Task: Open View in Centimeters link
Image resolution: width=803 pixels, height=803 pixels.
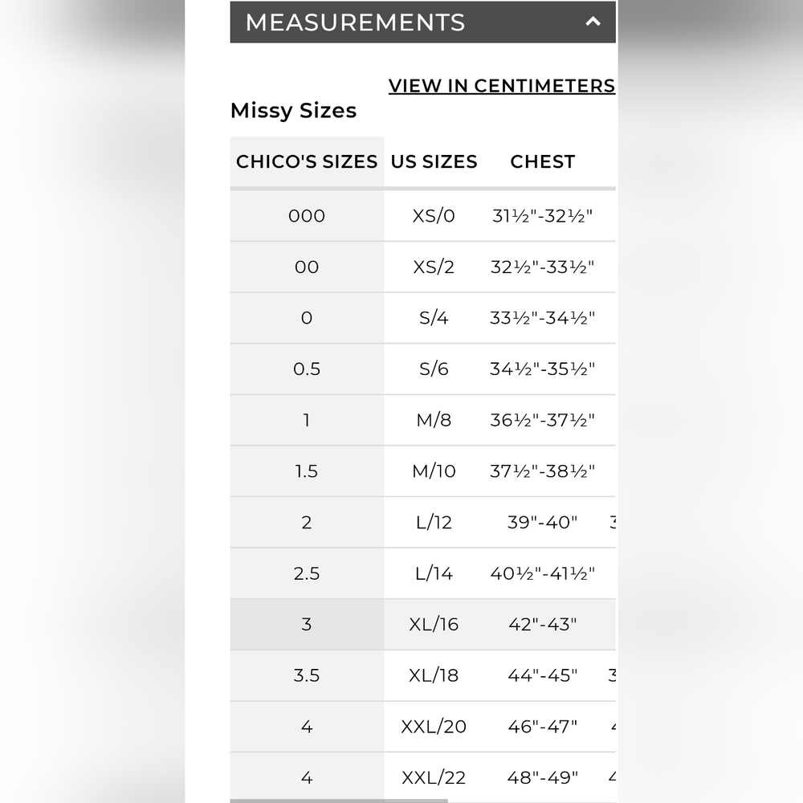Action: click(x=501, y=86)
